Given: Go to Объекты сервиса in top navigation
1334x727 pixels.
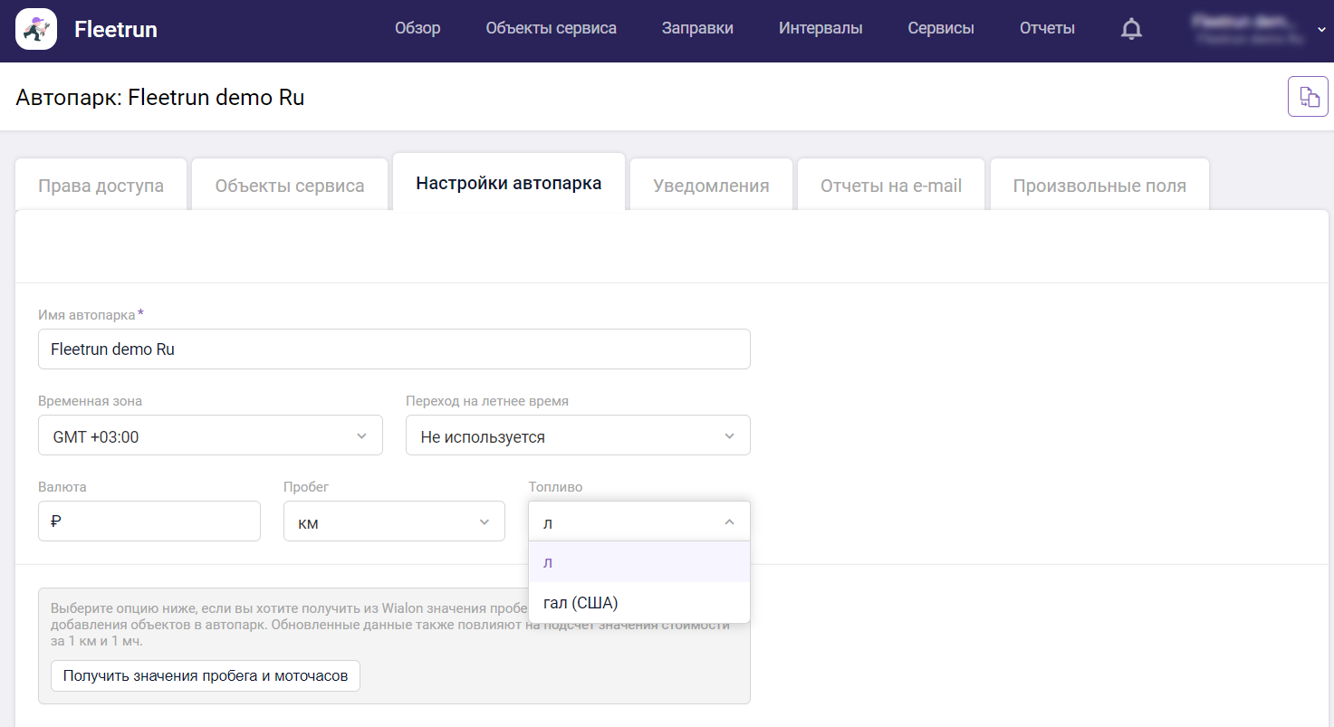Looking at the screenshot, I should pyautogui.click(x=551, y=29).
